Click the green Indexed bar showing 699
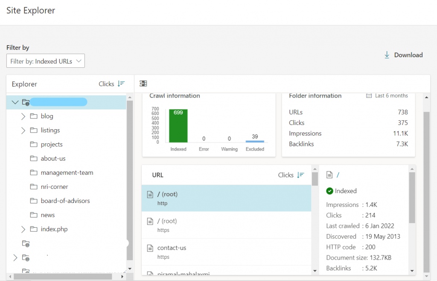The image size is (437, 281). pos(178,126)
